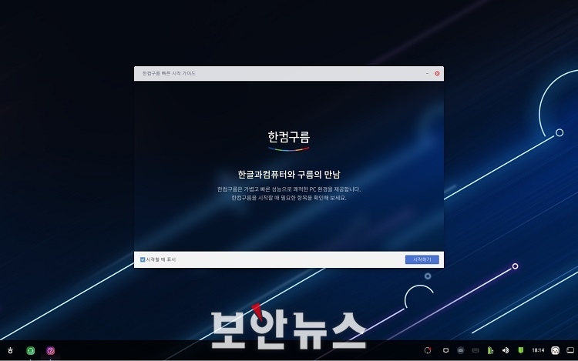
Task: Click the line '한컴구름을 시작할 때 필요한 항목을 확인해 보세요.'
Action: point(289,198)
